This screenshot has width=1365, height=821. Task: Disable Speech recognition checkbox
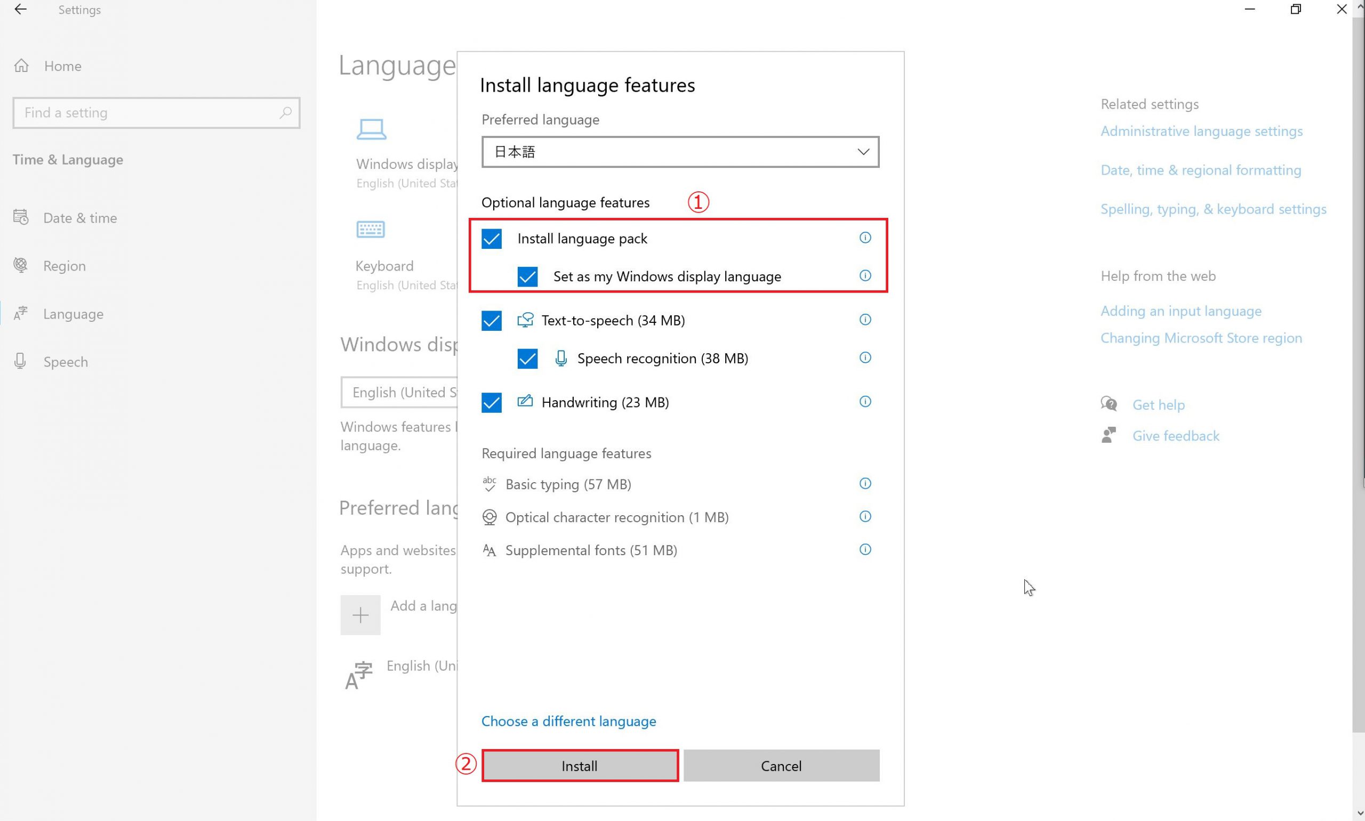pyautogui.click(x=527, y=359)
